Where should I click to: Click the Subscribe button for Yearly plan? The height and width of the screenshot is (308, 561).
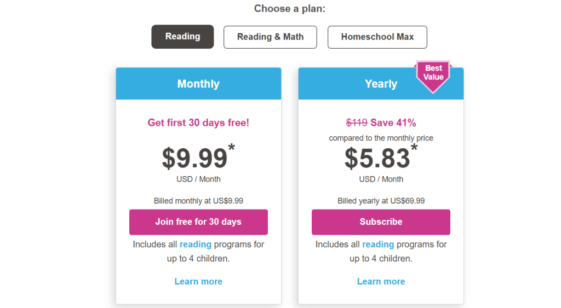(381, 222)
